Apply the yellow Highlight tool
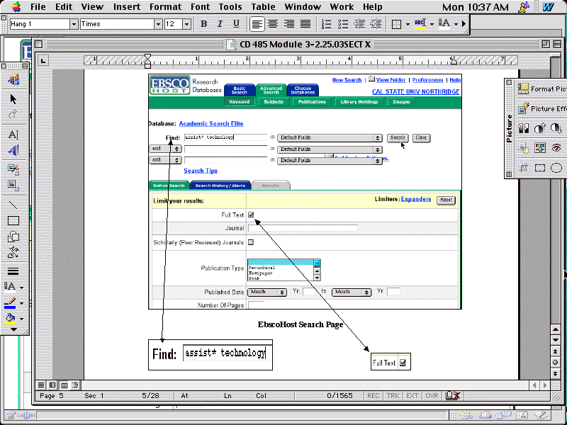Screen dimensions: 567x425 pos(420,24)
